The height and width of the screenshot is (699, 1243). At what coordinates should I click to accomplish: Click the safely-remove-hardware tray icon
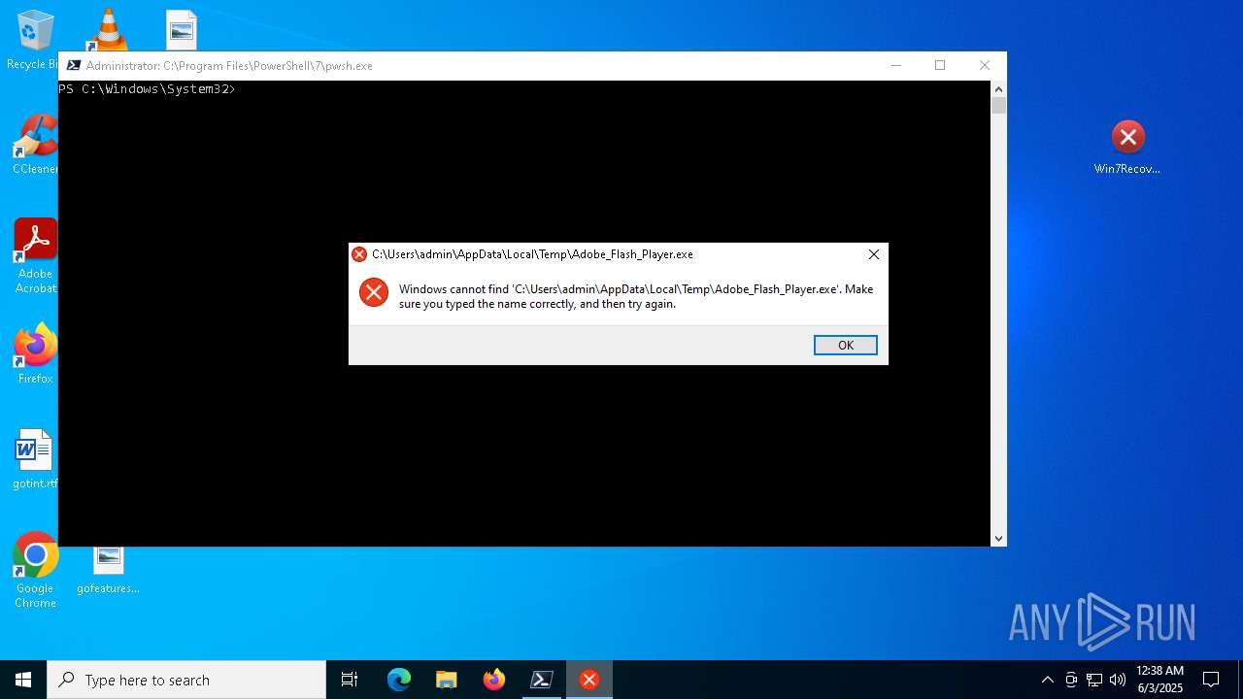[1071, 680]
